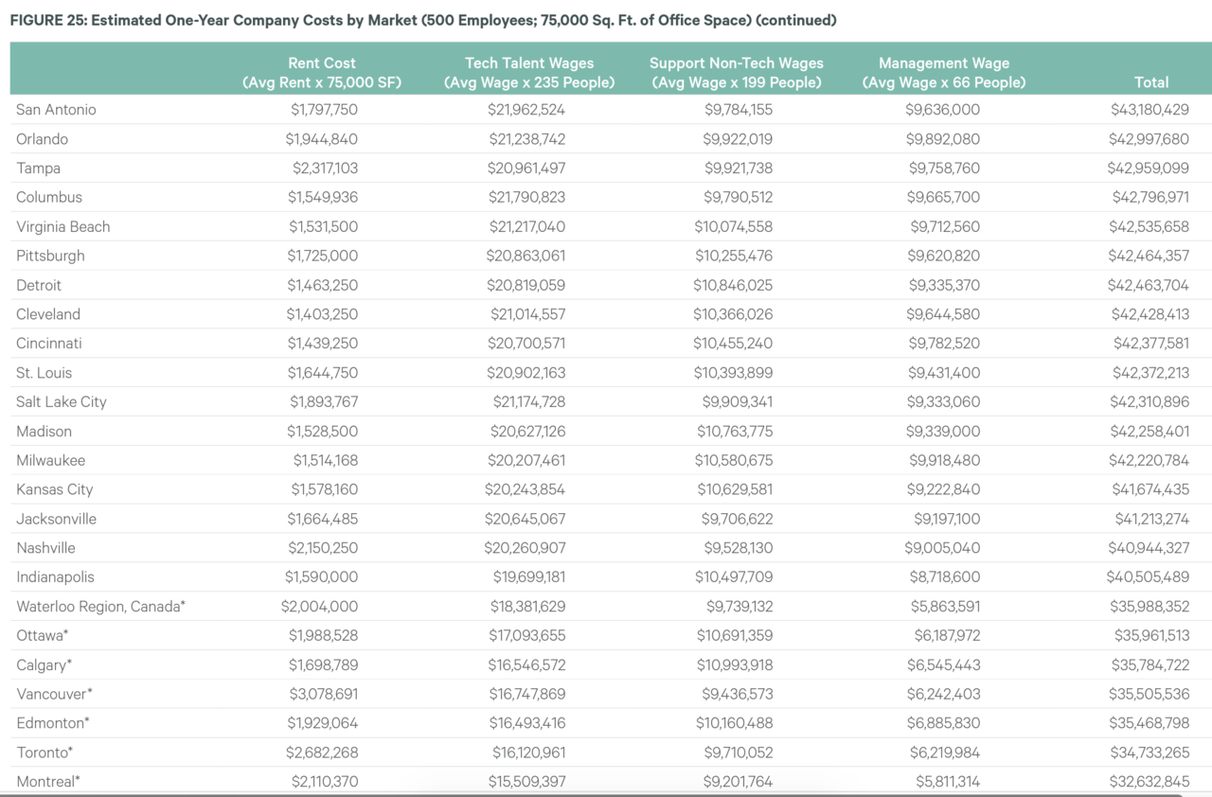This screenshot has width=1212, height=797.
Task: Click the Rent Cost column header
Action: click(322, 73)
